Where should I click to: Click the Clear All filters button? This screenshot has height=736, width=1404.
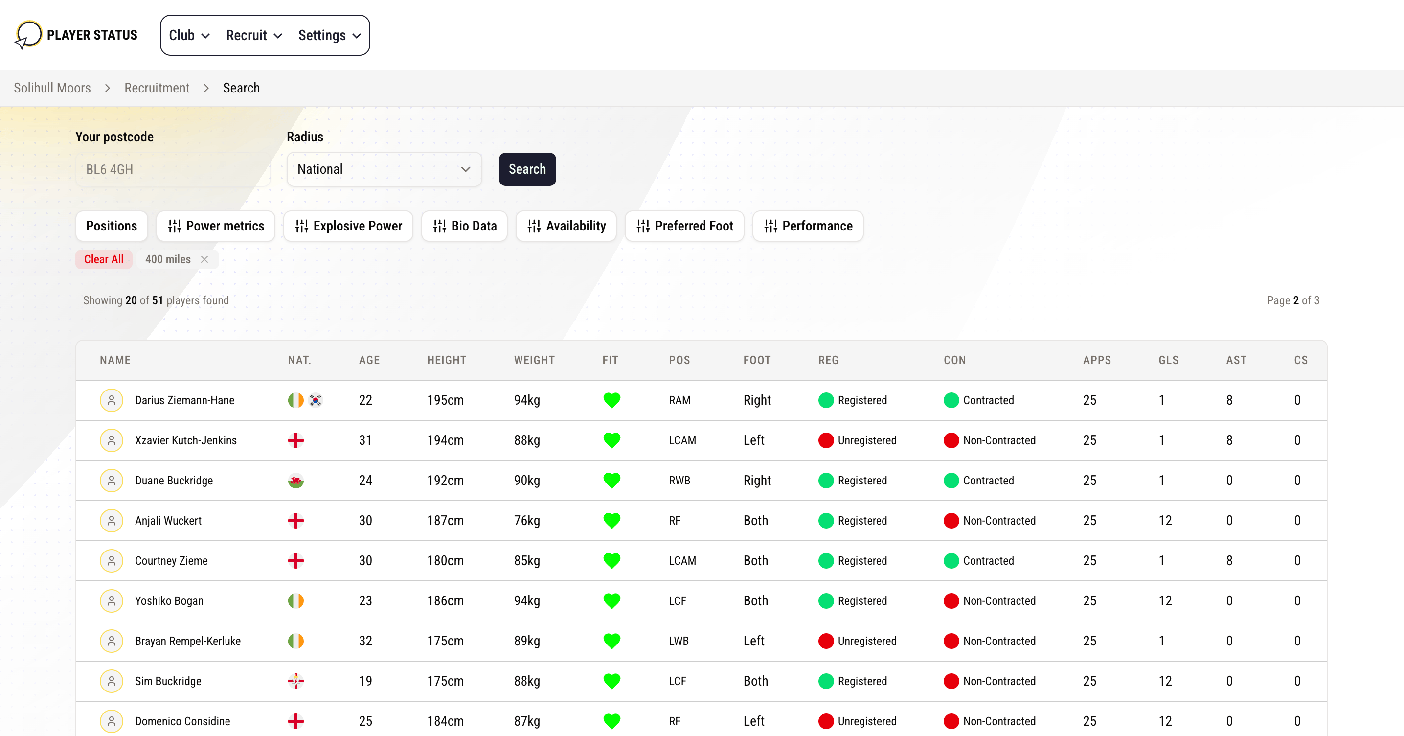pos(104,259)
